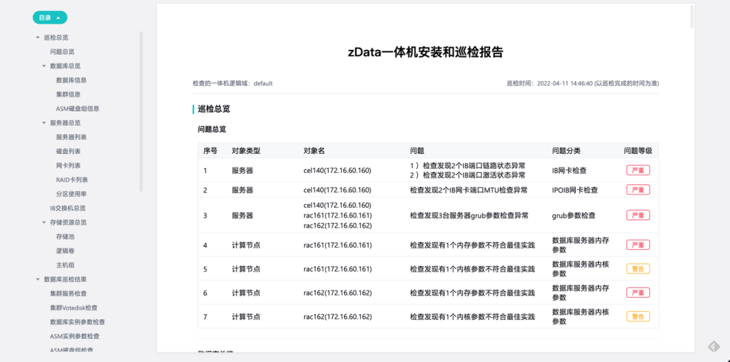Select RAID卡列表 in the outline
730x362 pixels.
pyautogui.click(x=72, y=180)
